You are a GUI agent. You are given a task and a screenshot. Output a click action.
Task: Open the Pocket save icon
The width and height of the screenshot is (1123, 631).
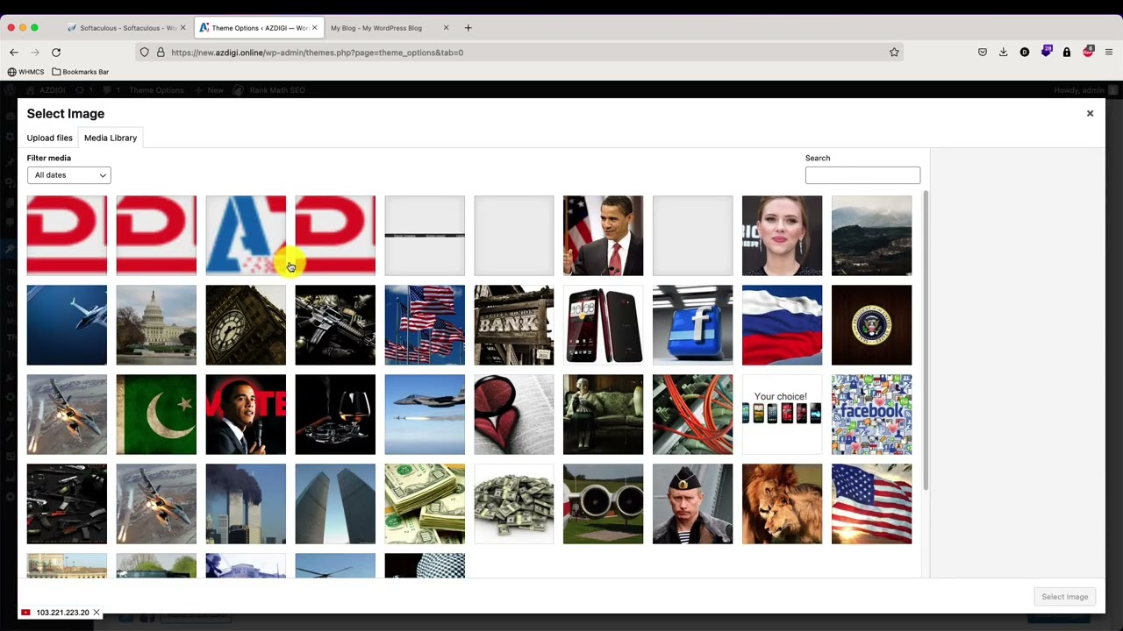[x=983, y=53]
